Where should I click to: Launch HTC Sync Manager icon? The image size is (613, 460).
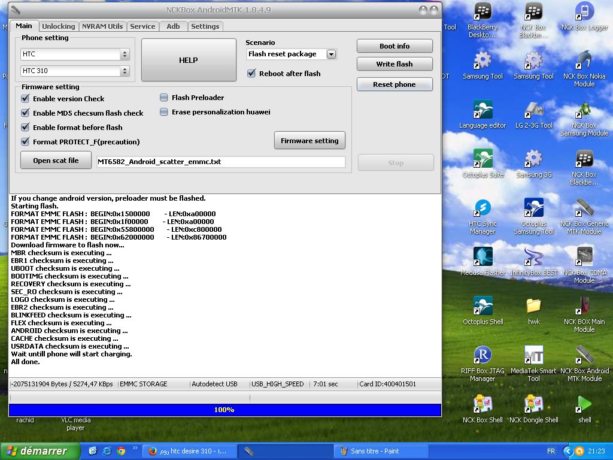click(x=482, y=216)
